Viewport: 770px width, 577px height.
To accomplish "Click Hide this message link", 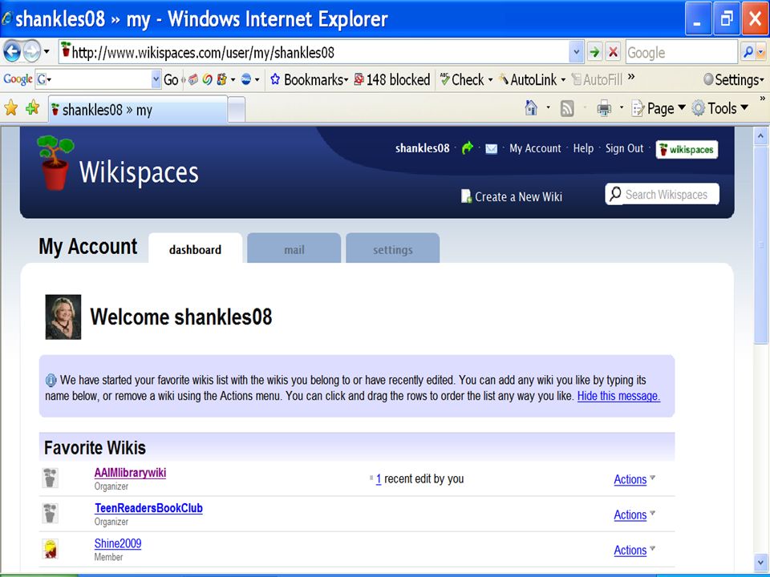I will pyautogui.click(x=618, y=396).
